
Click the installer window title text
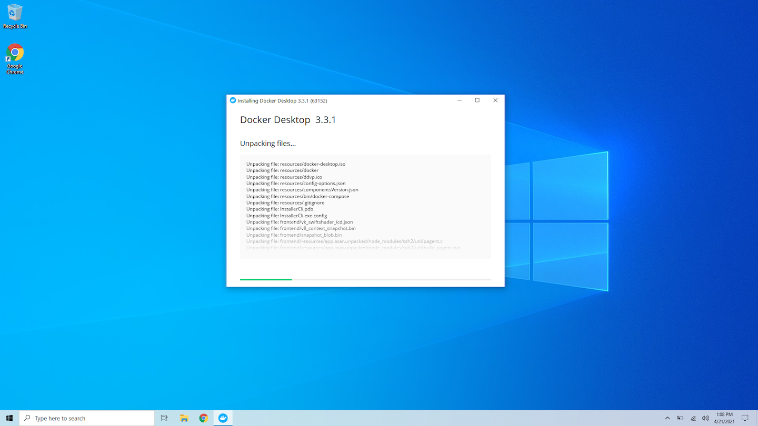pos(283,100)
